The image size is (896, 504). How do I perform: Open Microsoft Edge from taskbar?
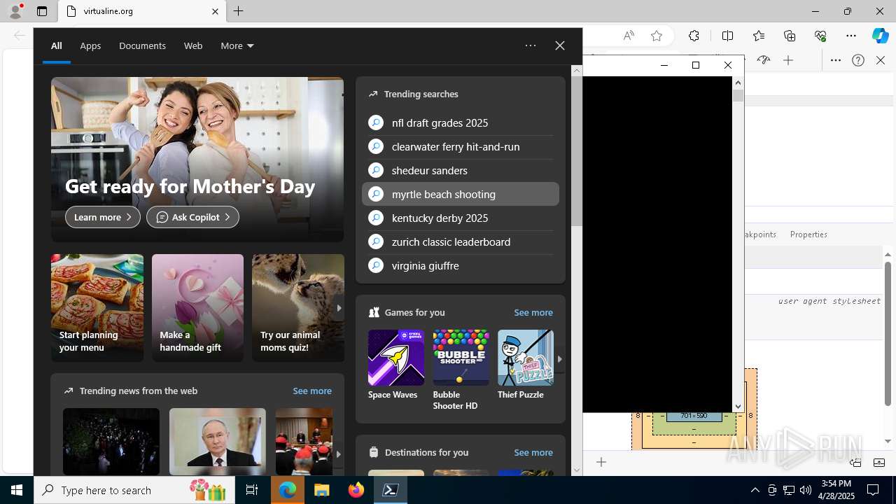(288, 490)
